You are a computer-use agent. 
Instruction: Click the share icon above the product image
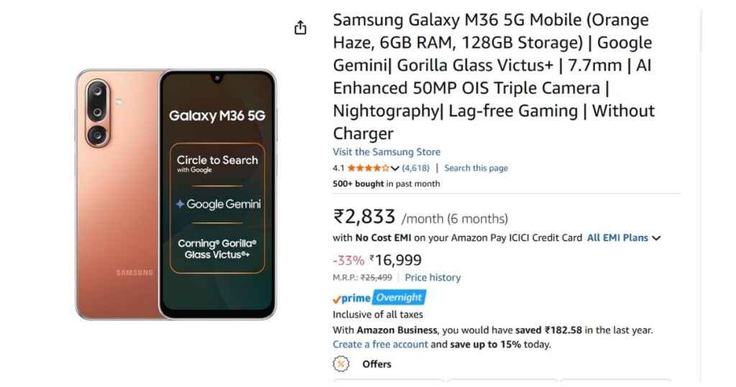coord(300,27)
